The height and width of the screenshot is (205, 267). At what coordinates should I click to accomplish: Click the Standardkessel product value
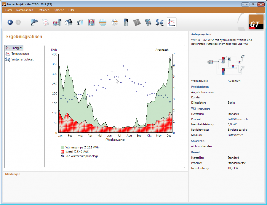coord(237,163)
